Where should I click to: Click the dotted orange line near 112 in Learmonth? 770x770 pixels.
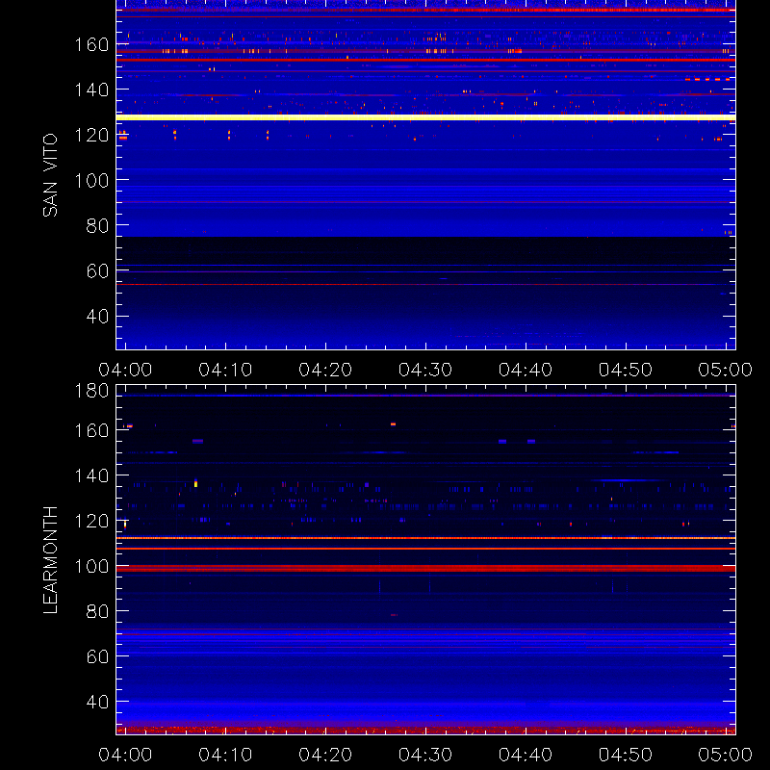(425, 538)
